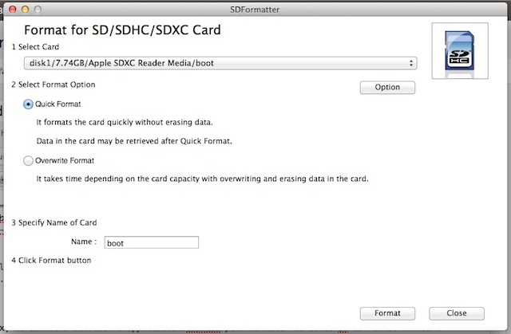The width and height of the screenshot is (511, 334).
Task: Click the "3 Specify Name of Card" label
Action: tap(54, 222)
